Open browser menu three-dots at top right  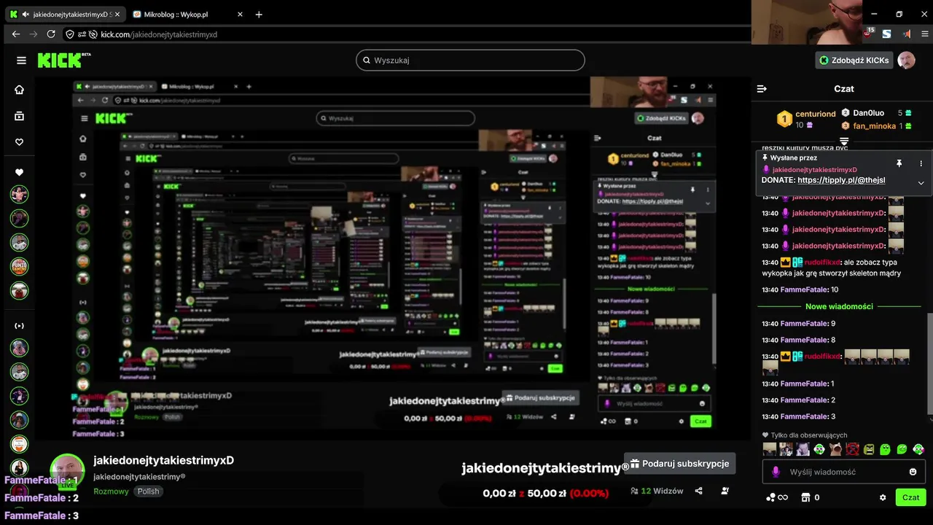(x=924, y=34)
